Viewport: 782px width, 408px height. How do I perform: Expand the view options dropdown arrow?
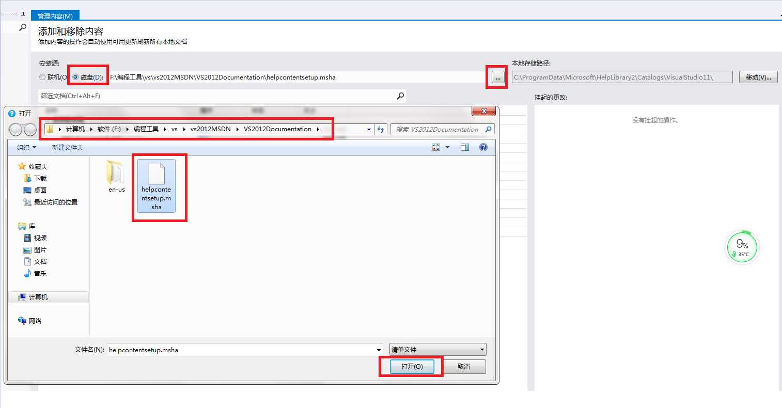point(447,147)
